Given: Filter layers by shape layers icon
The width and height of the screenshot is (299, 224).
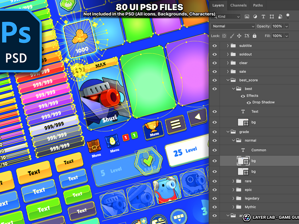Looking at the screenshot, I should click(272, 16).
